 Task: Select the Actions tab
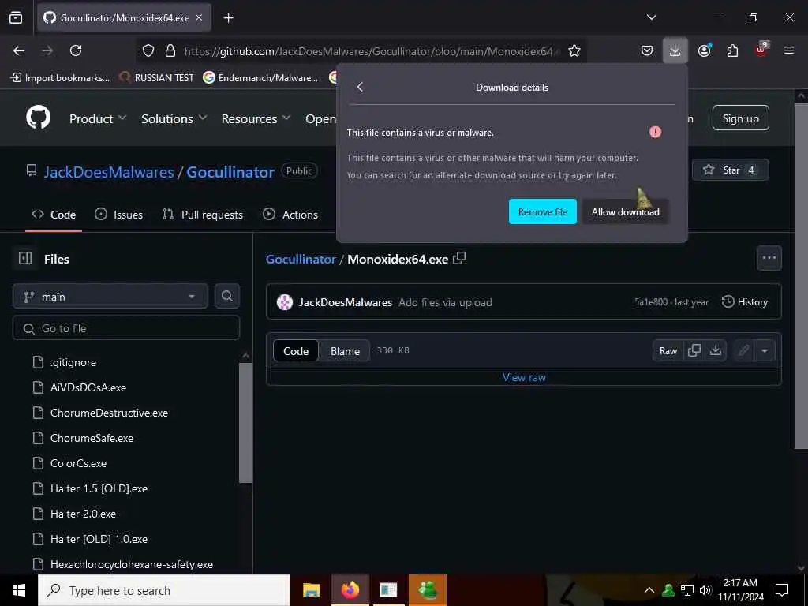click(x=290, y=215)
